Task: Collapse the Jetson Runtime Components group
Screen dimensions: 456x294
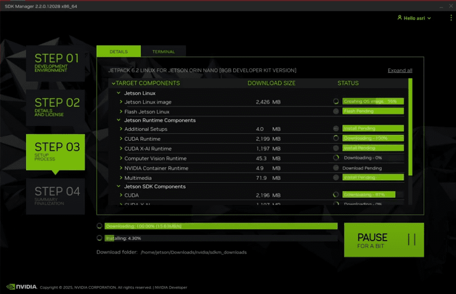Action: point(118,120)
